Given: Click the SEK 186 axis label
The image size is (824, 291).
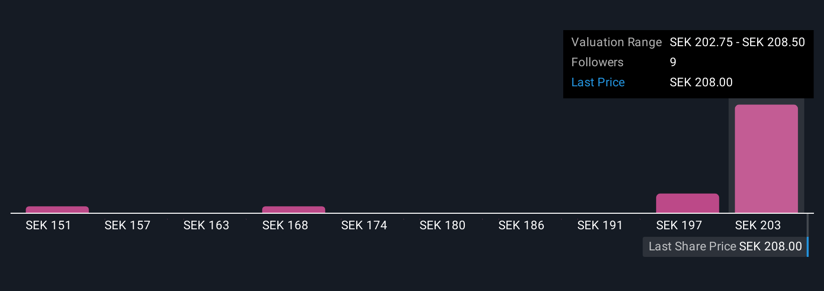Looking at the screenshot, I should [x=521, y=225].
